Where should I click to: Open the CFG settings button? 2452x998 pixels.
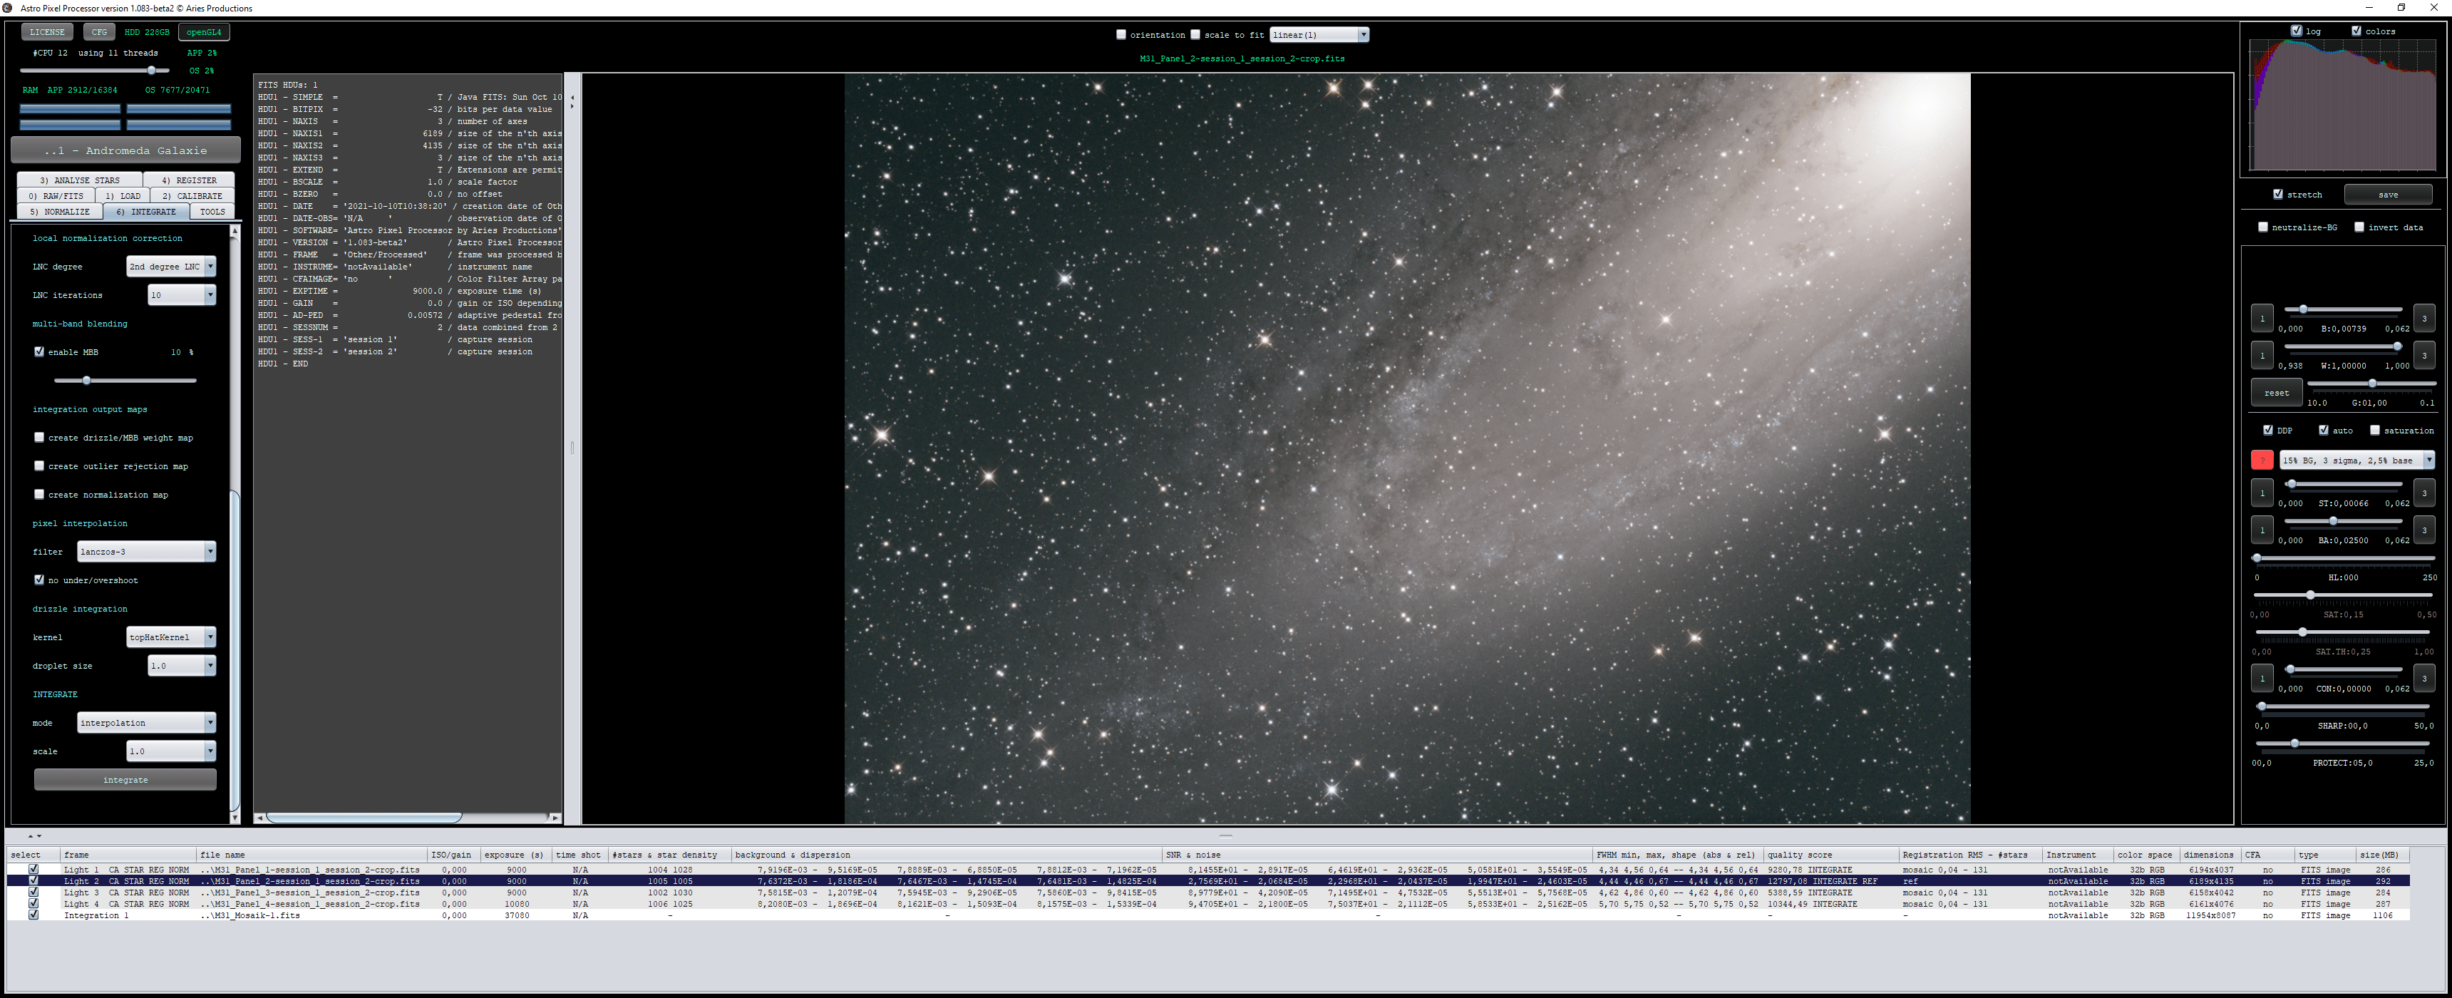[99, 32]
